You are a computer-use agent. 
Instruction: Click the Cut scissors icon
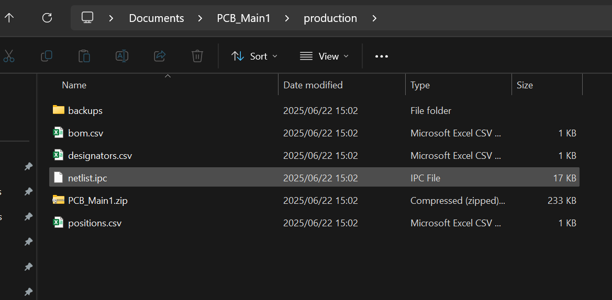8,56
